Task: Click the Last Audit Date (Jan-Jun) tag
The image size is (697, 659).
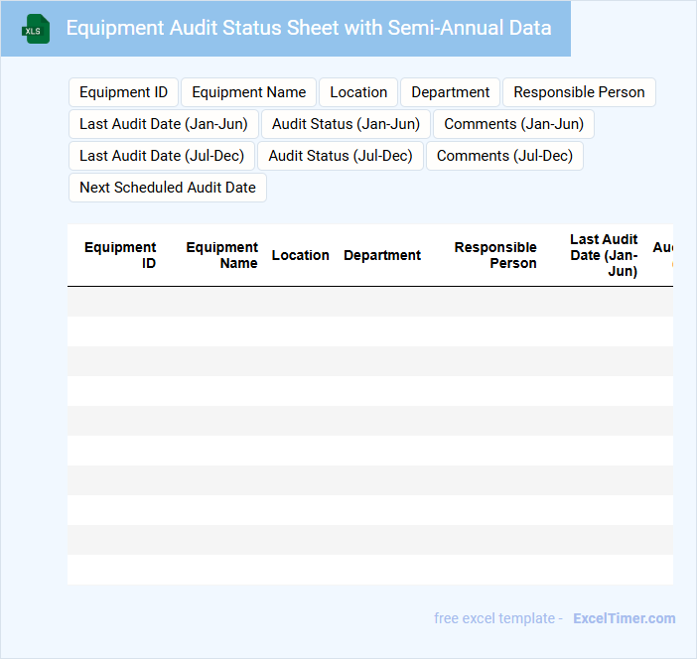Action: click(164, 124)
